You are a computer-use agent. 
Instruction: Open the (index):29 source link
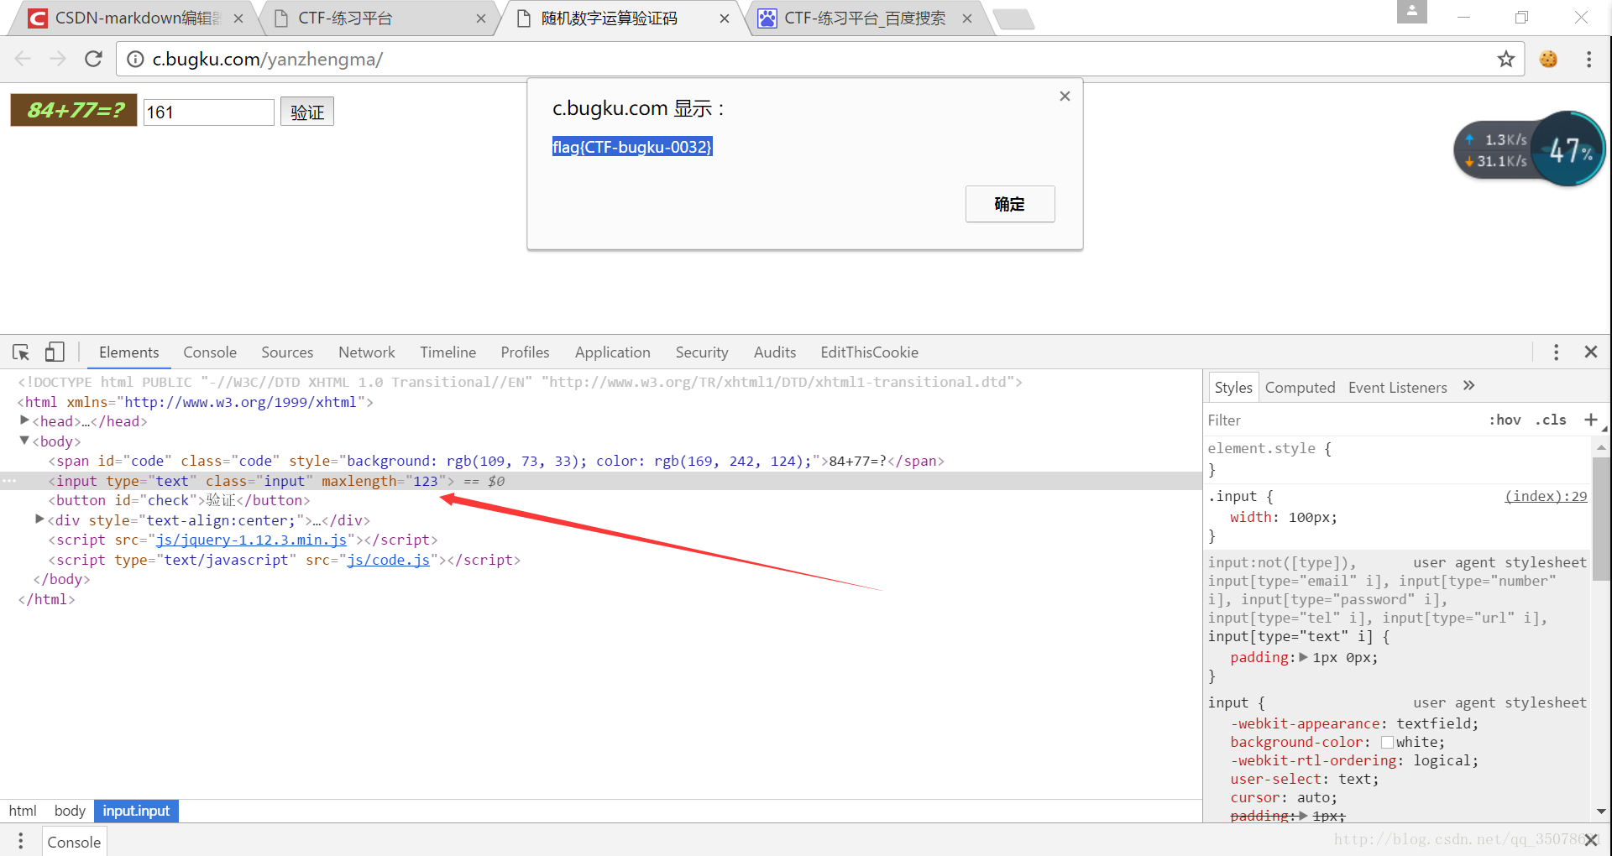[1546, 496]
